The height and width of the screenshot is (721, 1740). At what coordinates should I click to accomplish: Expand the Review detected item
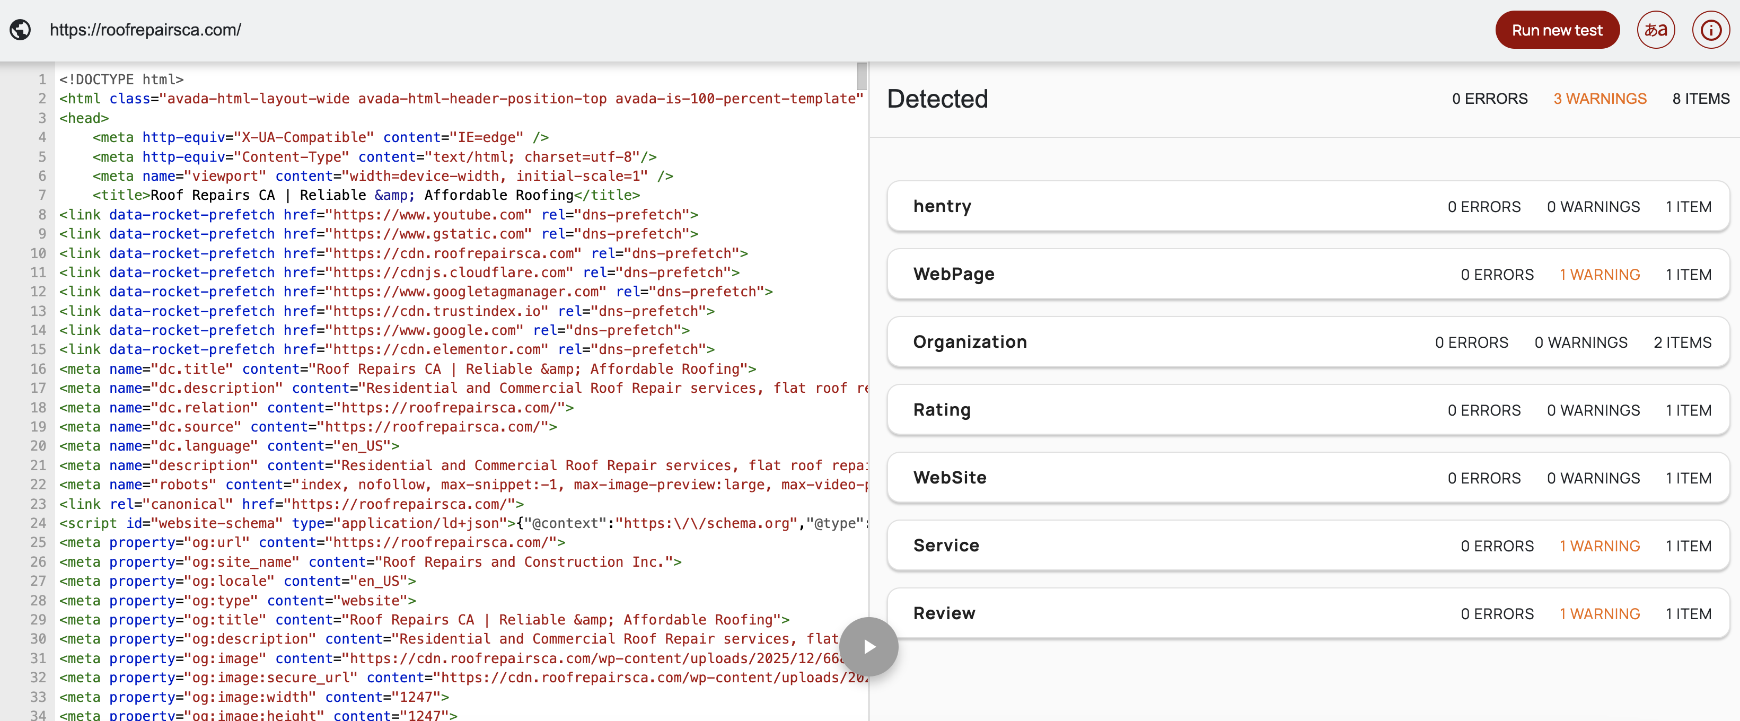click(x=944, y=613)
